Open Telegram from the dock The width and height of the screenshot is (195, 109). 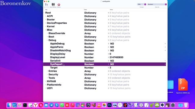pyautogui.click(x=51, y=105)
